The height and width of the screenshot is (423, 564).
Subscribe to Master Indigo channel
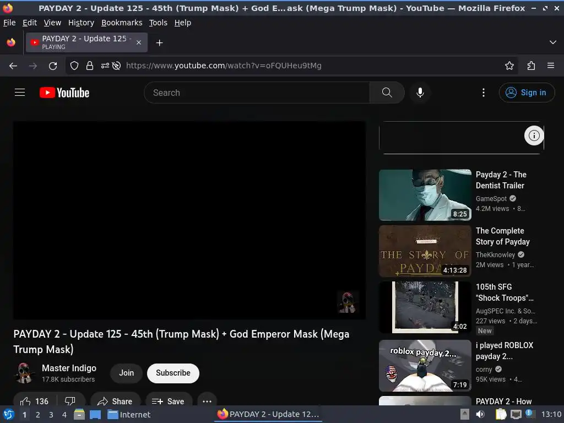(x=173, y=373)
